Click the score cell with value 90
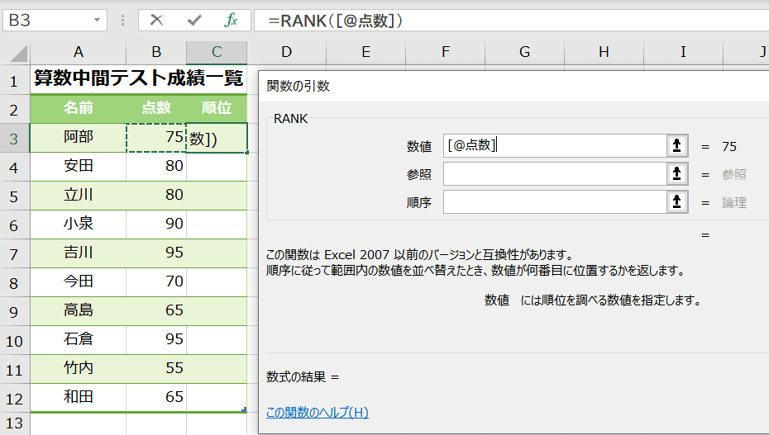The height and width of the screenshot is (435, 769). coord(156,225)
